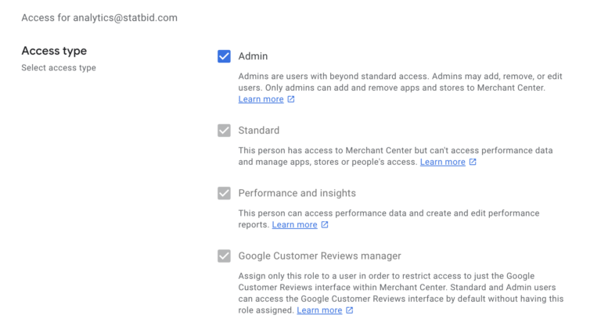The image size is (601, 333).
Task: Click external-link icon beside Standard Learn more
Action: click(x=473, y=162)
